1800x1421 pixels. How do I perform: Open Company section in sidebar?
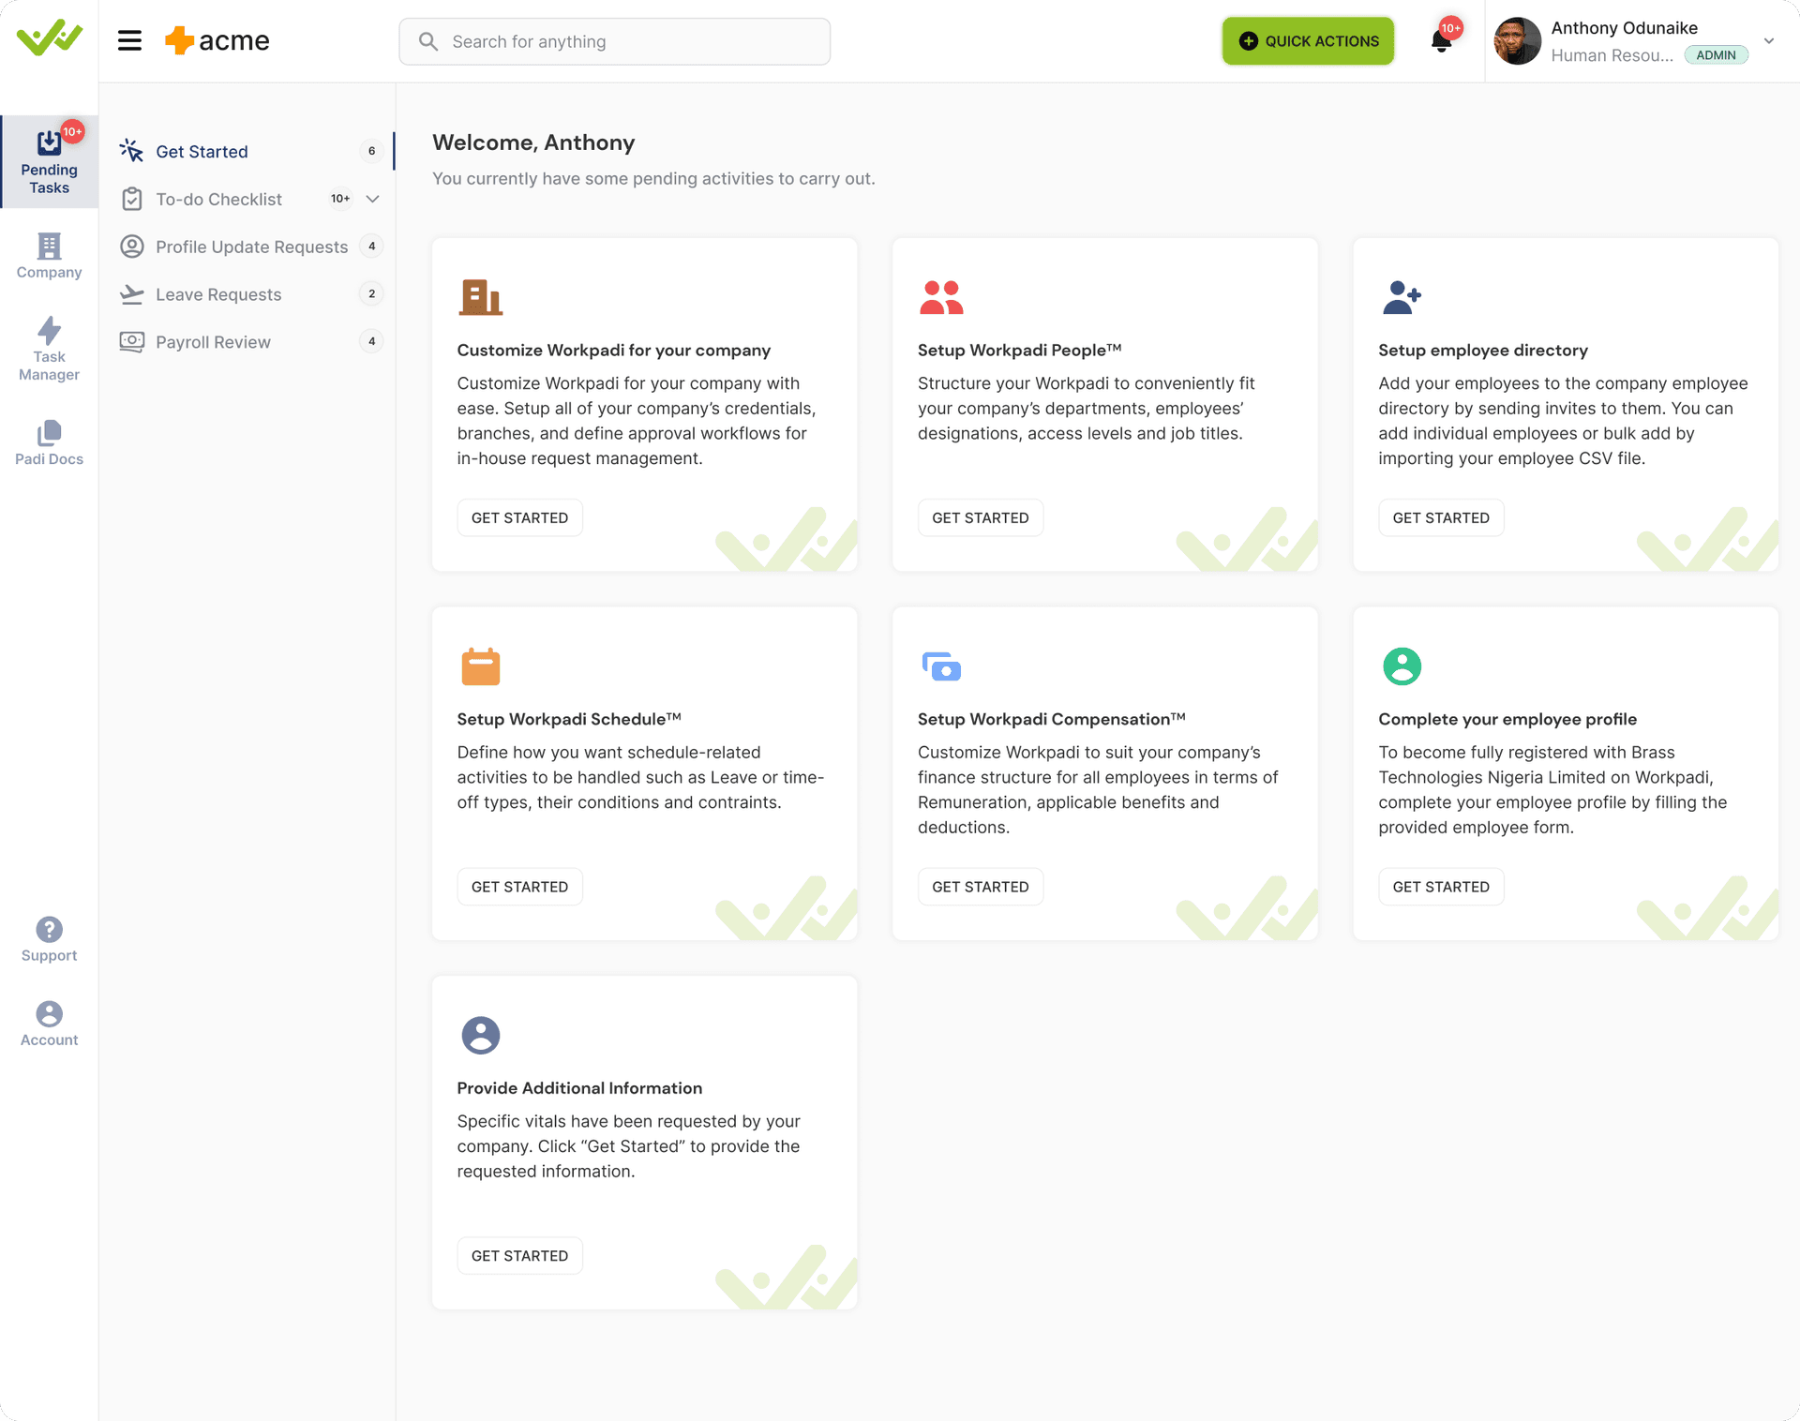coord(49,256)
